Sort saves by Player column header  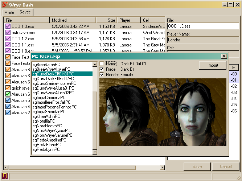pos(129,20)
